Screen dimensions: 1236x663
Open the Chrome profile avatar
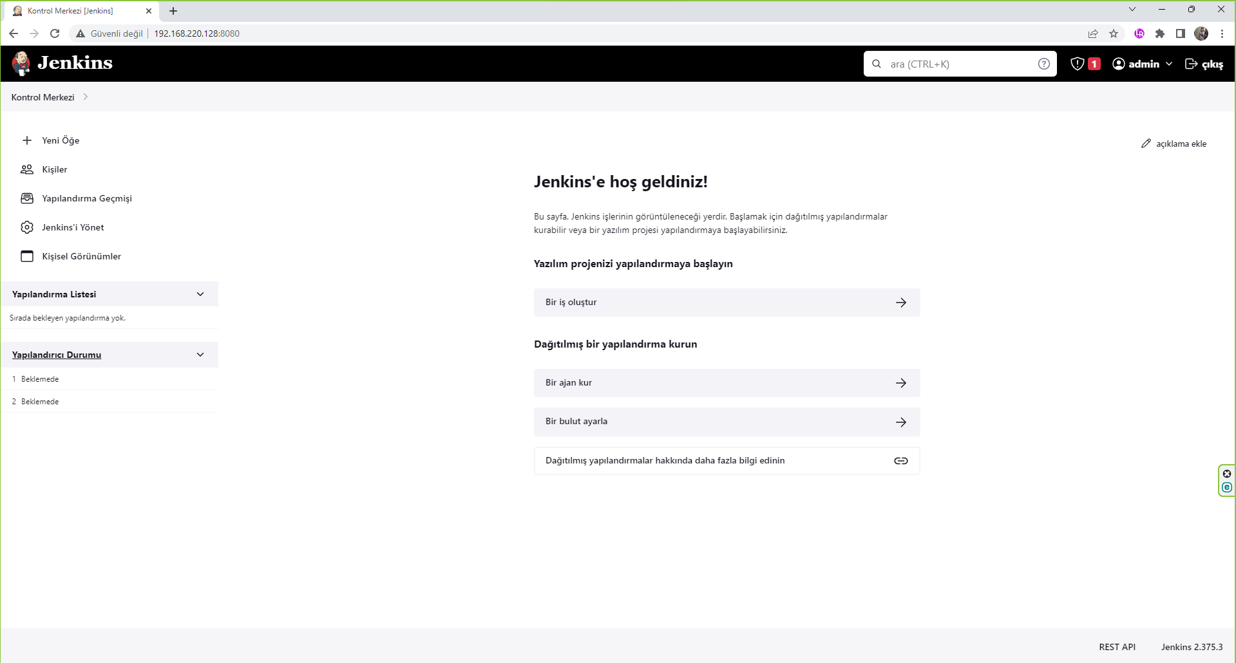pyautogui.click(x=1201, y=33)
